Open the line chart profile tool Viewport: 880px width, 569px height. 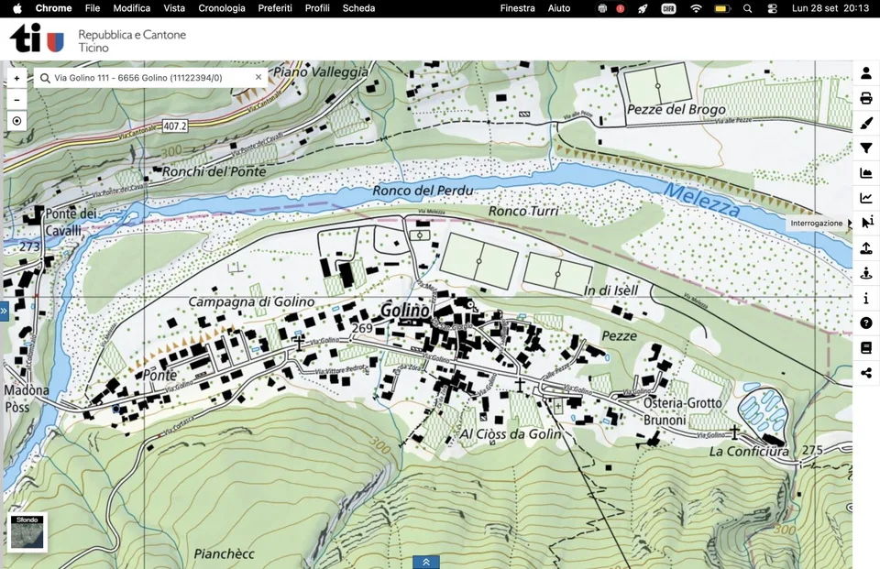point(866,198)
